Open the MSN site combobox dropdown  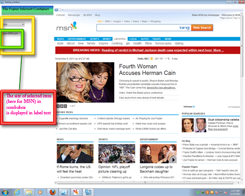click(23, 24)
